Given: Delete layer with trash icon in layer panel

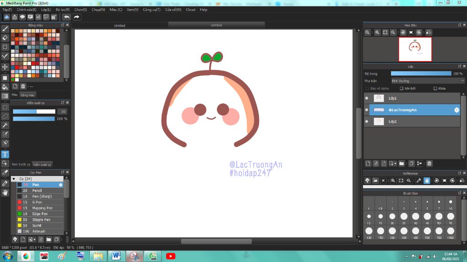Looking at the screenshot, I should [429, 163].
